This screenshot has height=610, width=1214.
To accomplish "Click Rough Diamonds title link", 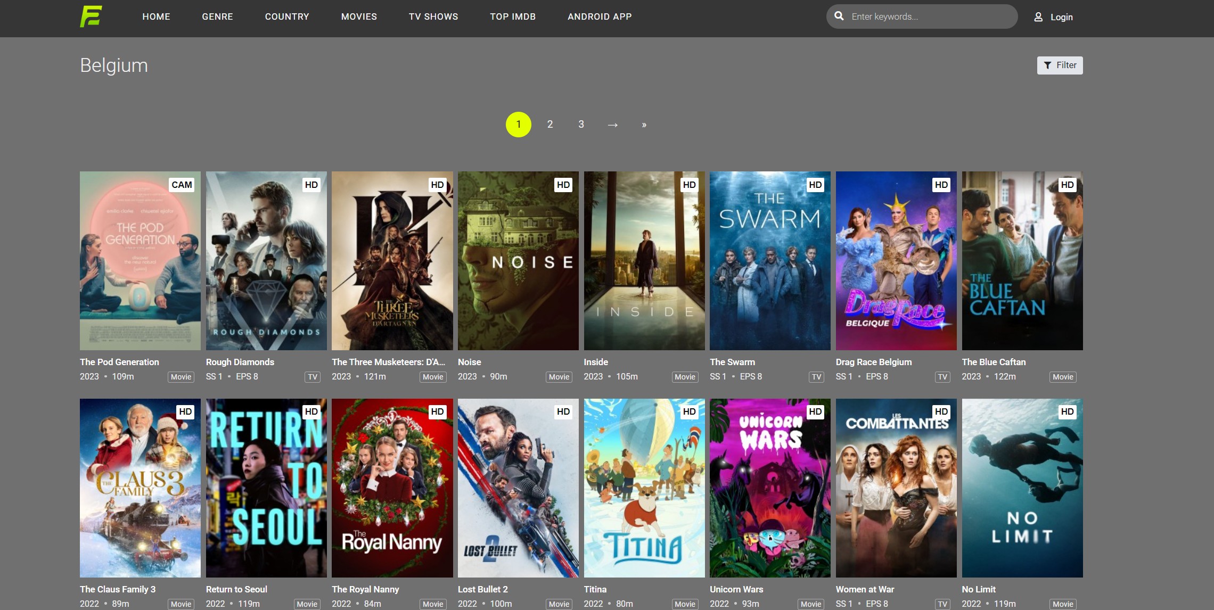I will (240, 362).
